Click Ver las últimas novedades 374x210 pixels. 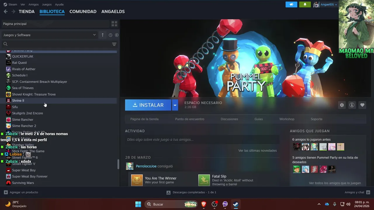coord(257,150)
